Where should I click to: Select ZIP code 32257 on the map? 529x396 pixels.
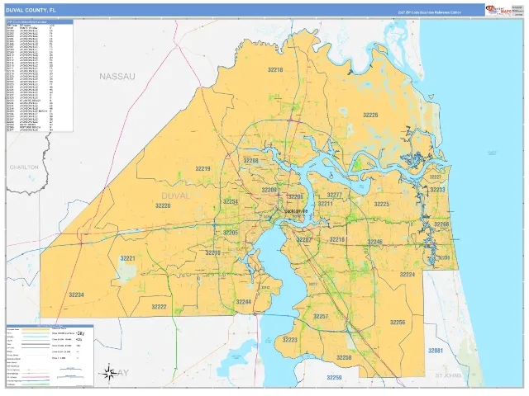point(321,317)
